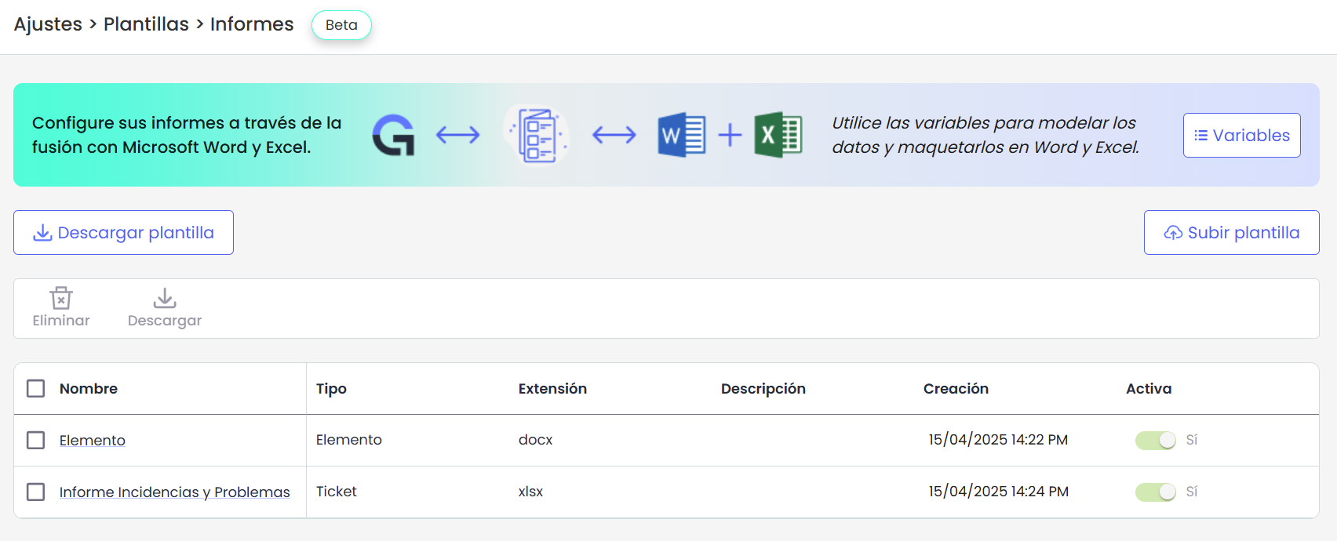Go to Plantillas in the breadcrumb

pos(146,24)
